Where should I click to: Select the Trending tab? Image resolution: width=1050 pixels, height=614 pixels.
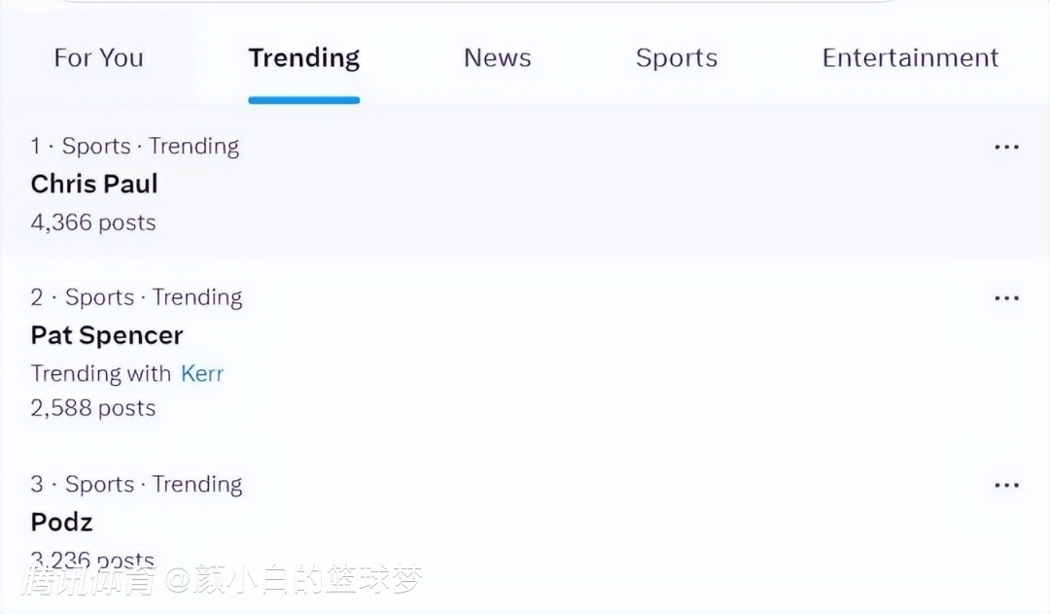(303, 58)
